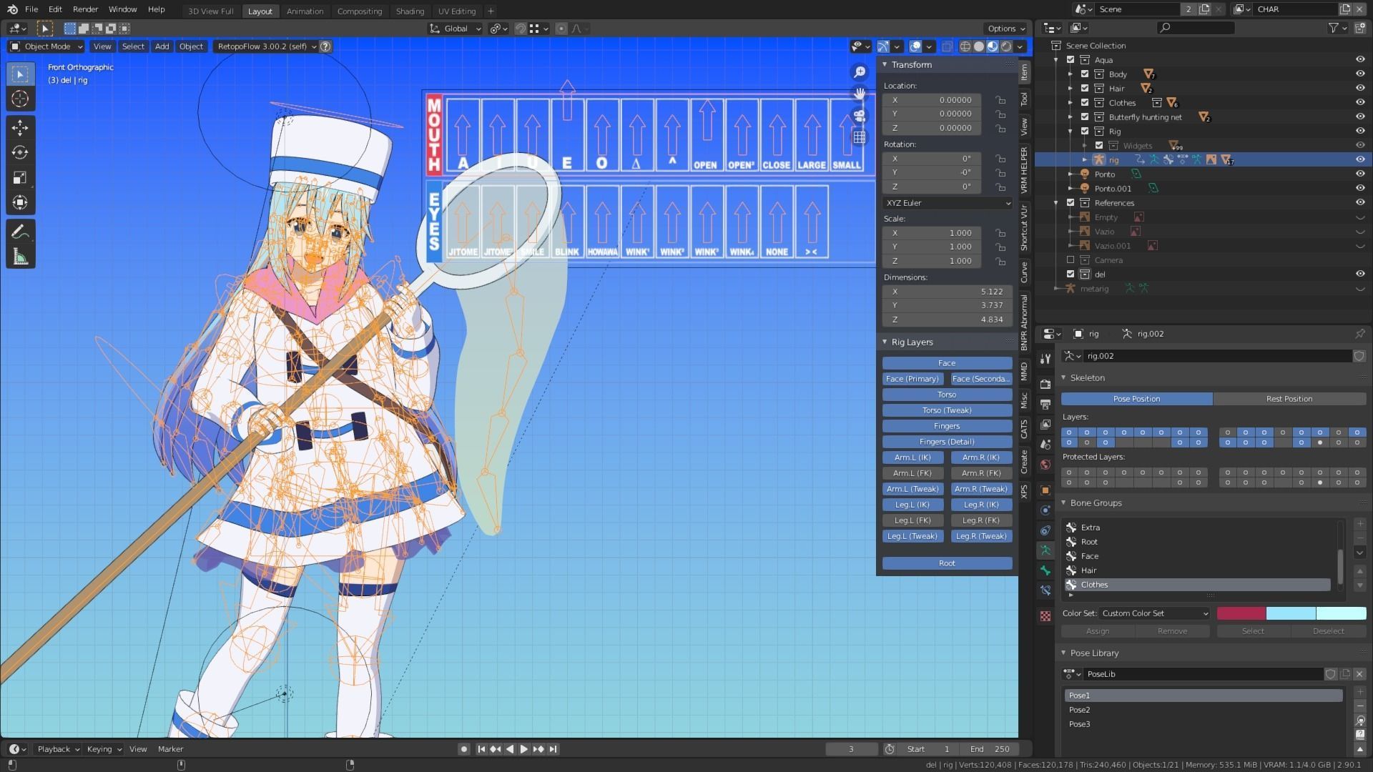Select the Transform tool
This screenshot has width=1373, height=772.
(20, 203)
